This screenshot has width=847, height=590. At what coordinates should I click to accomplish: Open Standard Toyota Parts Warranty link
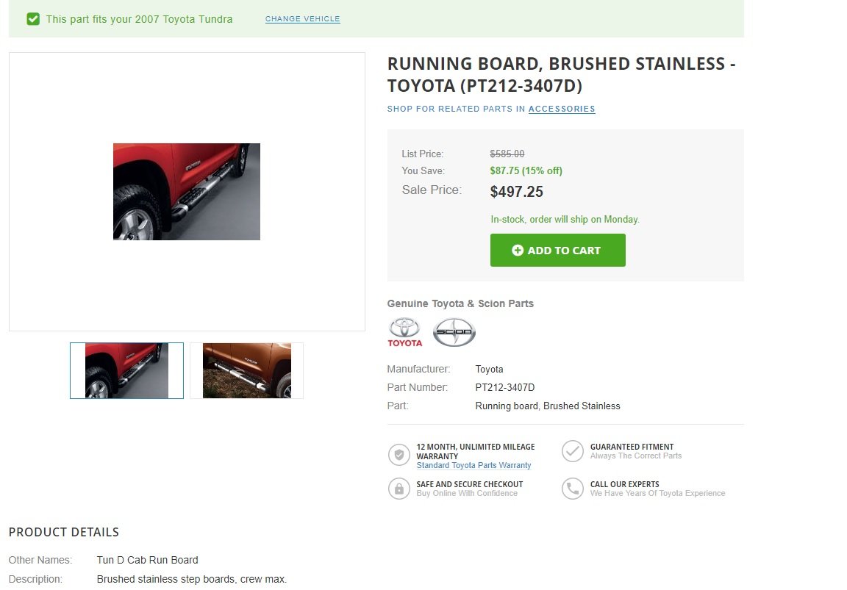click(473, 465)
